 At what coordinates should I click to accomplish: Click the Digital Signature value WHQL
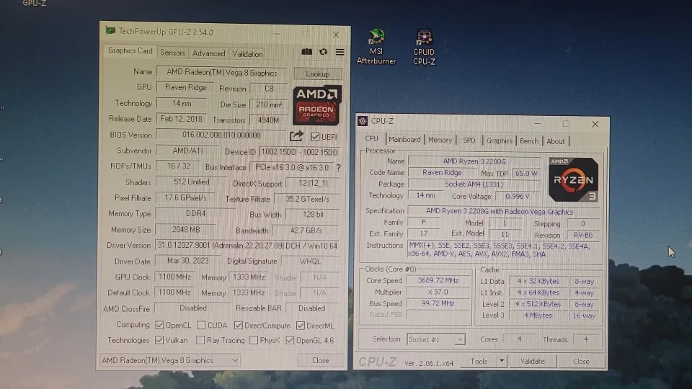310,261
